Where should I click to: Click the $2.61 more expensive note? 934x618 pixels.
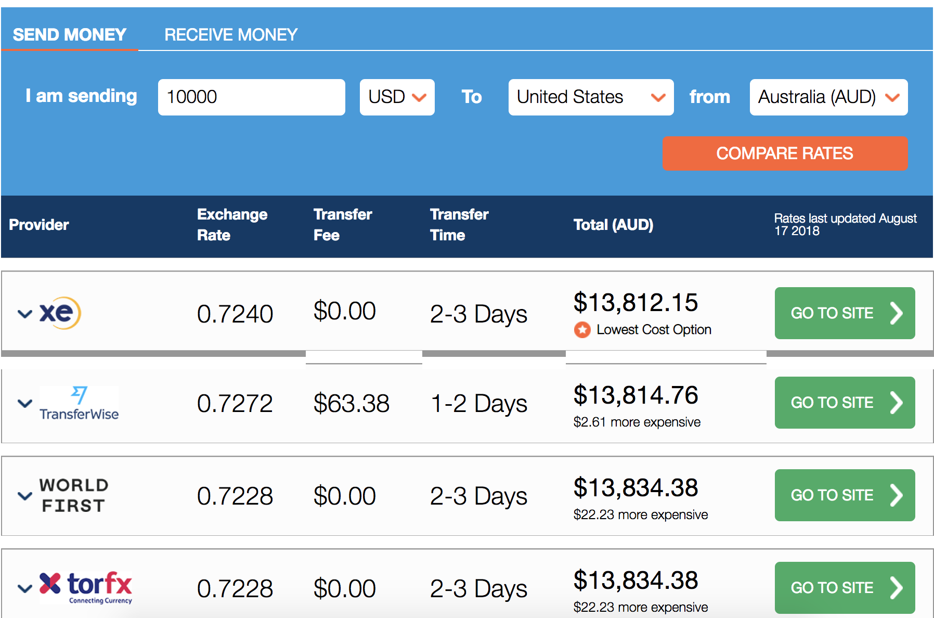(x=637, y=422)
